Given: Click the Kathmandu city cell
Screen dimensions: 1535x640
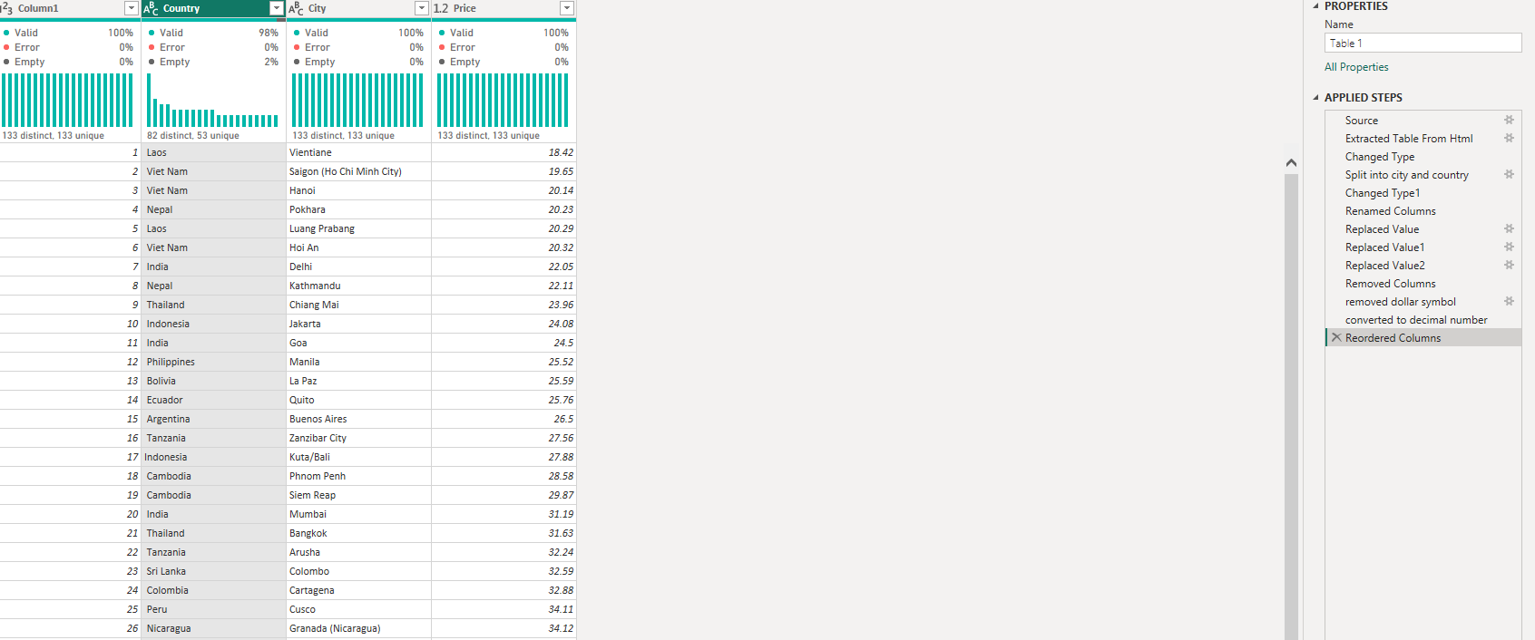Looking at the screenshot, I should click(358, 286).
